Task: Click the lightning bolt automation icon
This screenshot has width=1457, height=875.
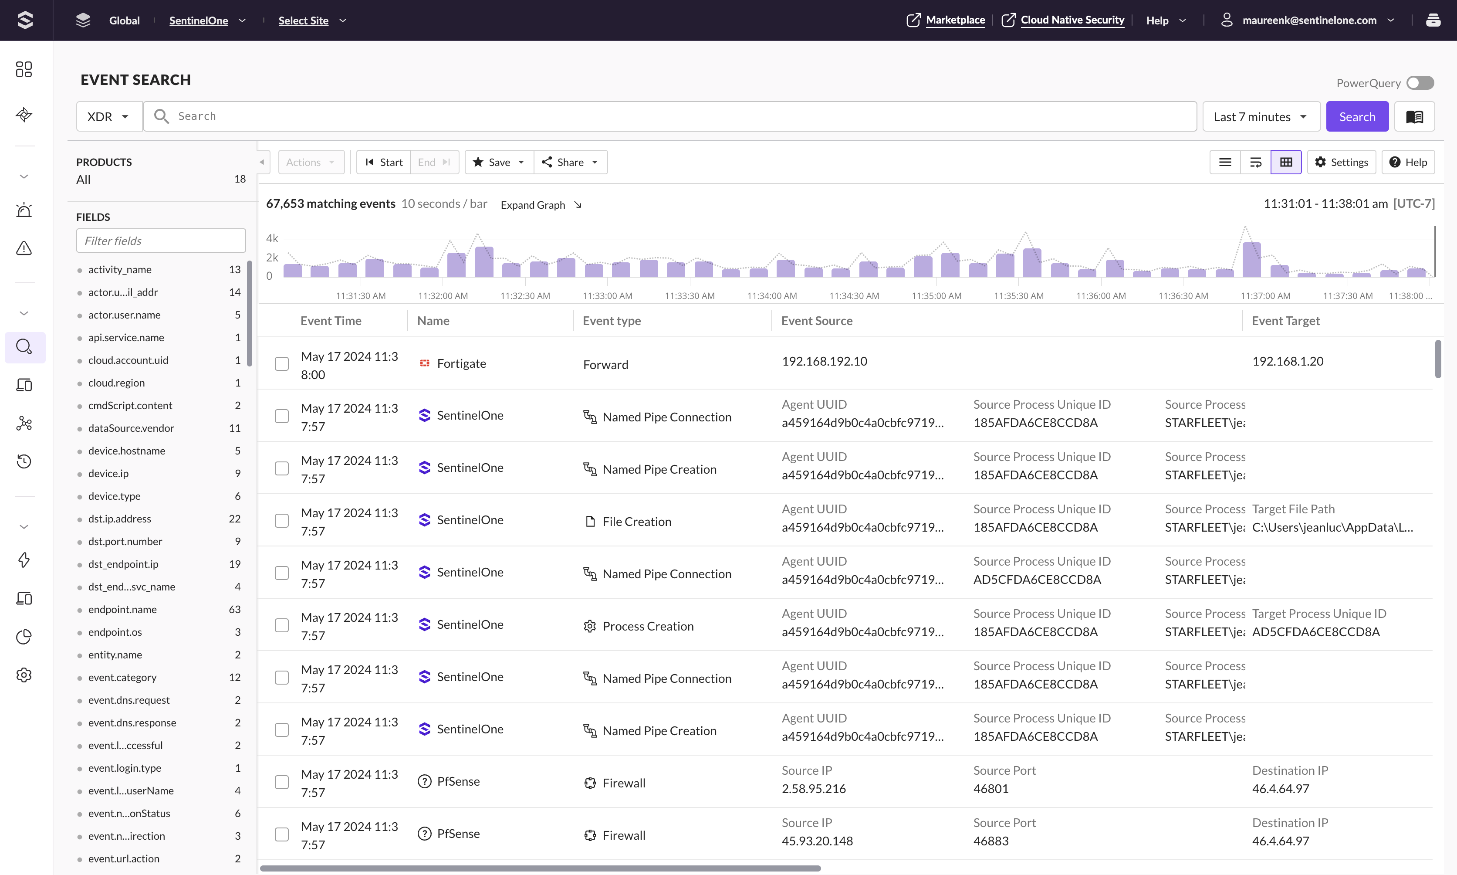Action: click(x=24, y=560)
